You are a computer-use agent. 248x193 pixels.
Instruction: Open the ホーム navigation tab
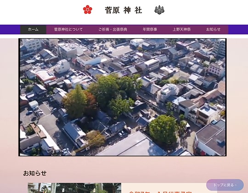click(33, 29)
